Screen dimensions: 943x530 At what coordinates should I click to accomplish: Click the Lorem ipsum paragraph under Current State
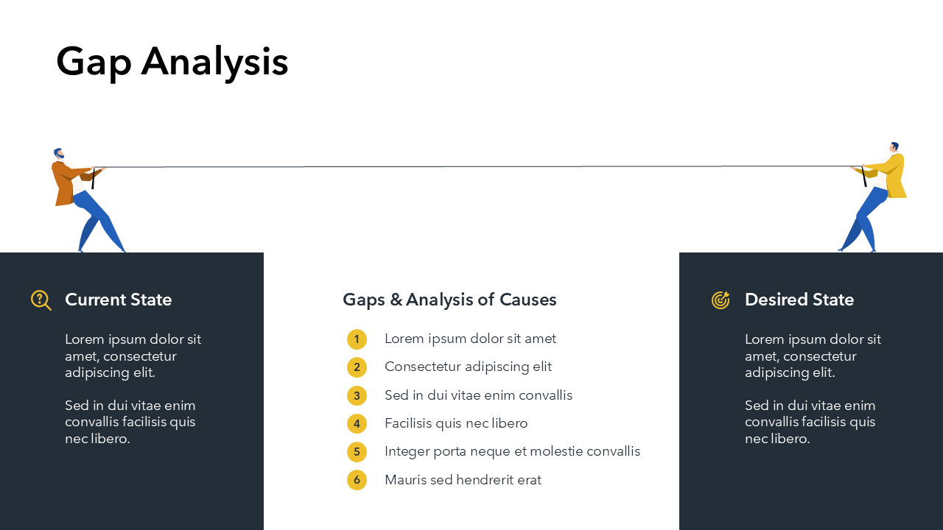point(133,356)
